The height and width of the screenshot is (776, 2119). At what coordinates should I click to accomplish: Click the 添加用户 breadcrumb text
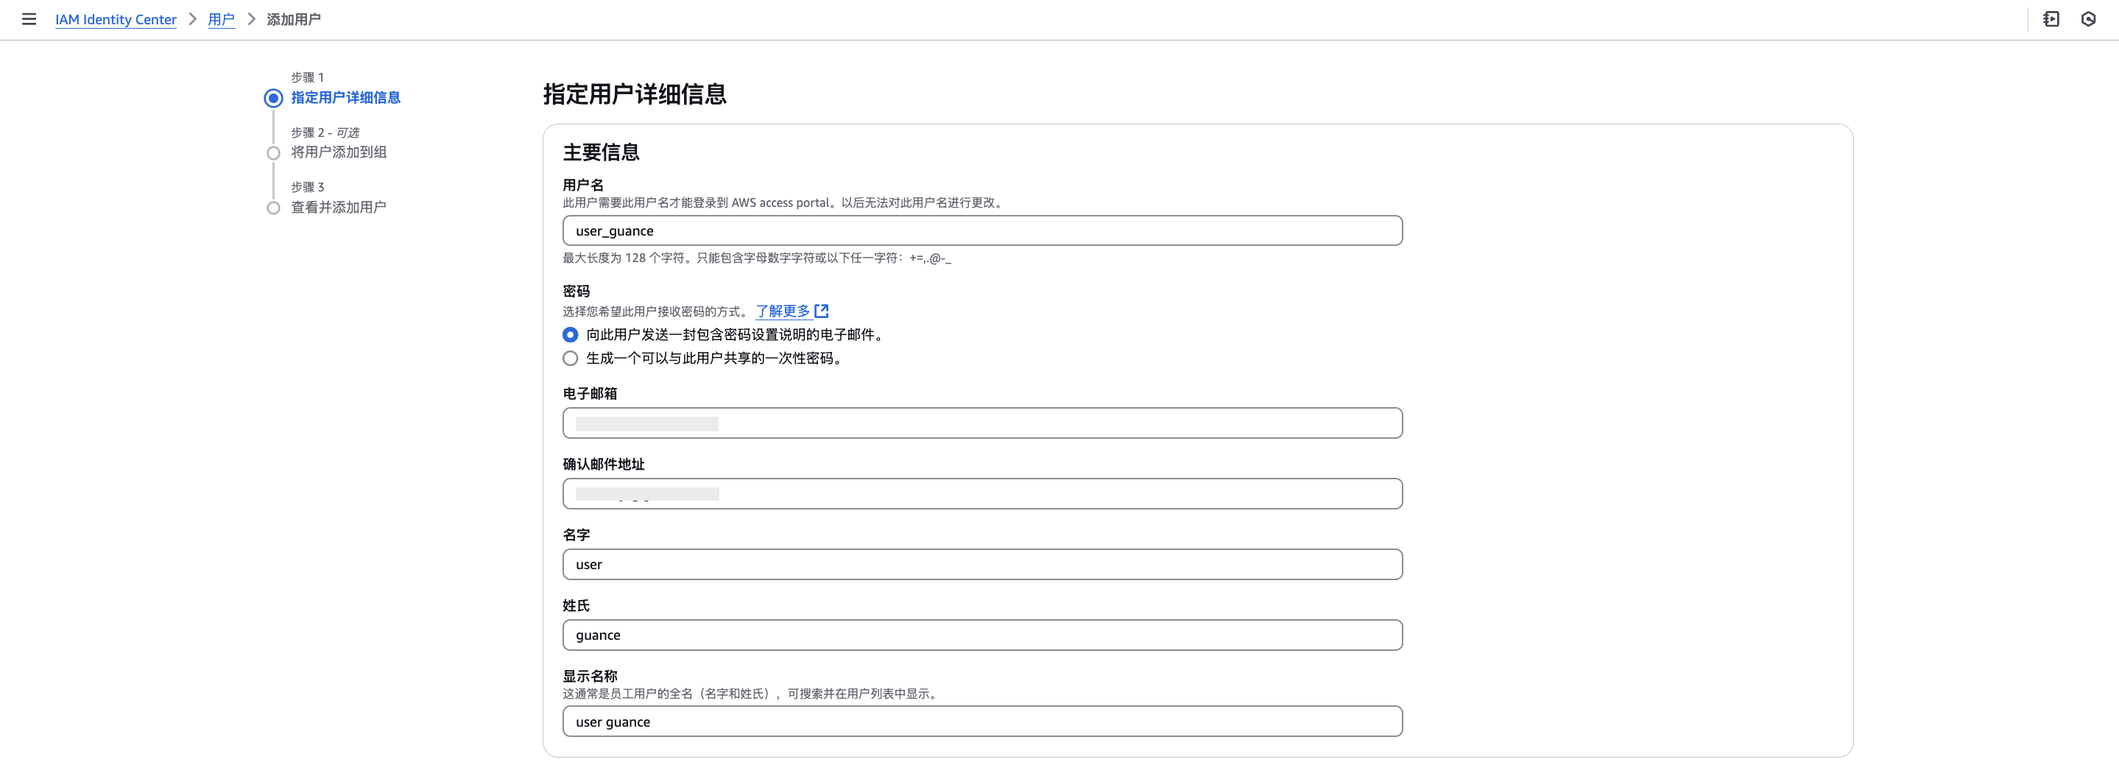point(294,19)
